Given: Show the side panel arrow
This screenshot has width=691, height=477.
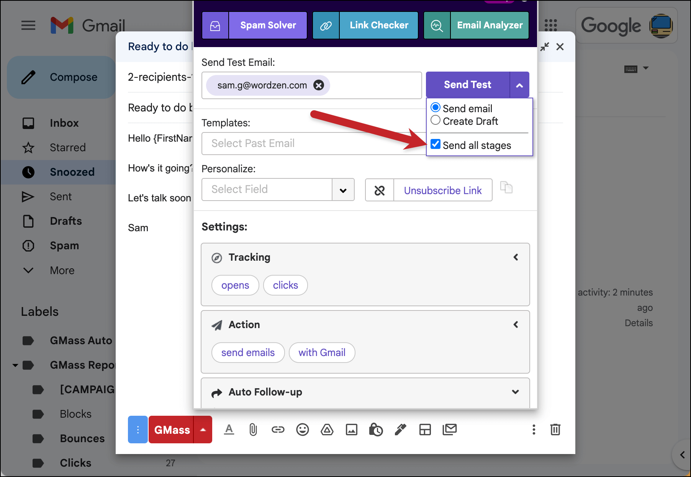Looking at the screenshot, I should coord(682,455).
